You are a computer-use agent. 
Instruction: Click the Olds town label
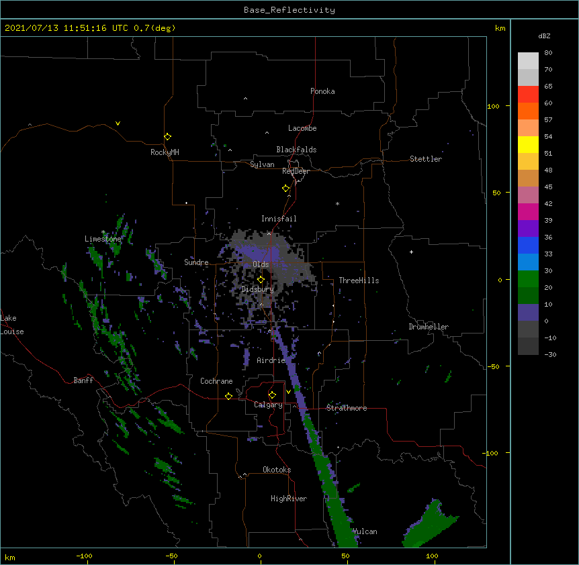coord(261,264)
